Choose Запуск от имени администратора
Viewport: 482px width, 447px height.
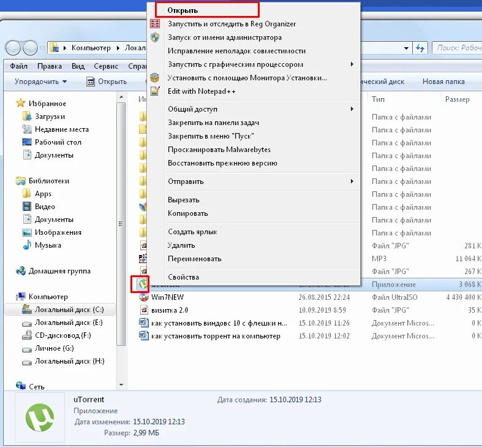coord(225,37)
